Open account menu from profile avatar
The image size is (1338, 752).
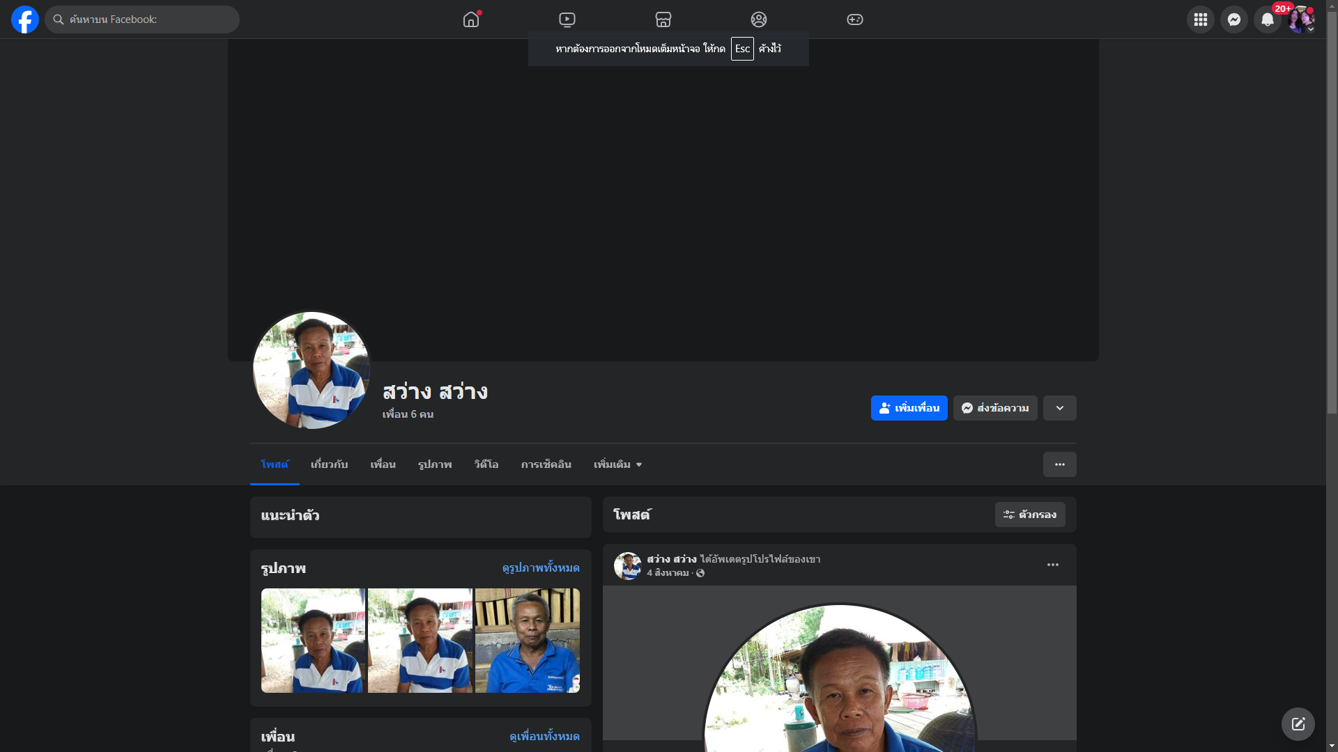[1301, 19]
